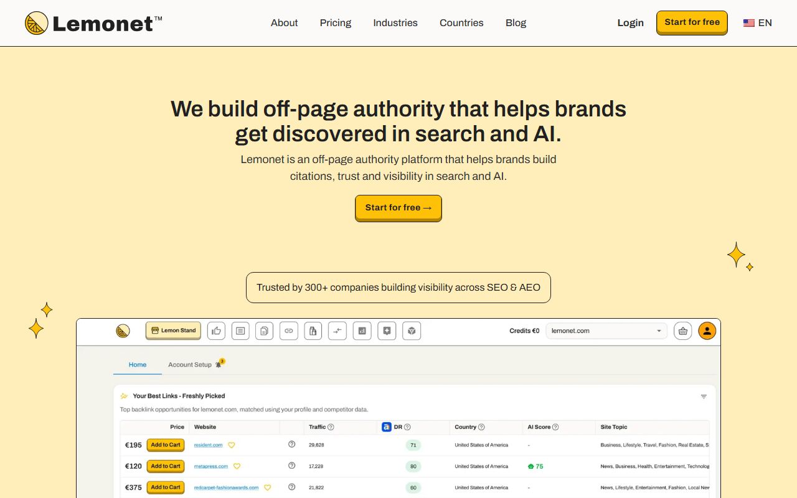This screenshot has width=797, height=498.
Task: Click the dashboard lemon logo icon
Action: coord(123,331)
